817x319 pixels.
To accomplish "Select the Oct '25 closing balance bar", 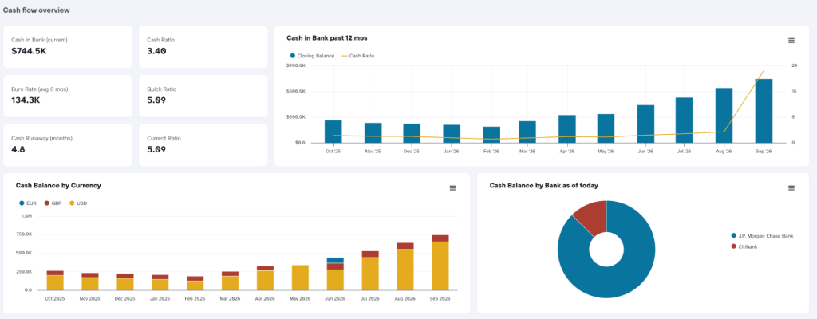I will click(x=334, y=132).
